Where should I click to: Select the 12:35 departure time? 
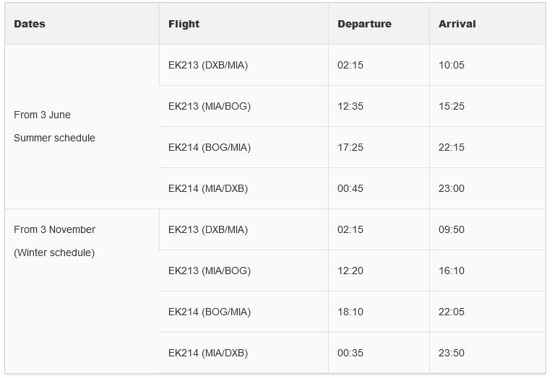click(x=350, y=106)
